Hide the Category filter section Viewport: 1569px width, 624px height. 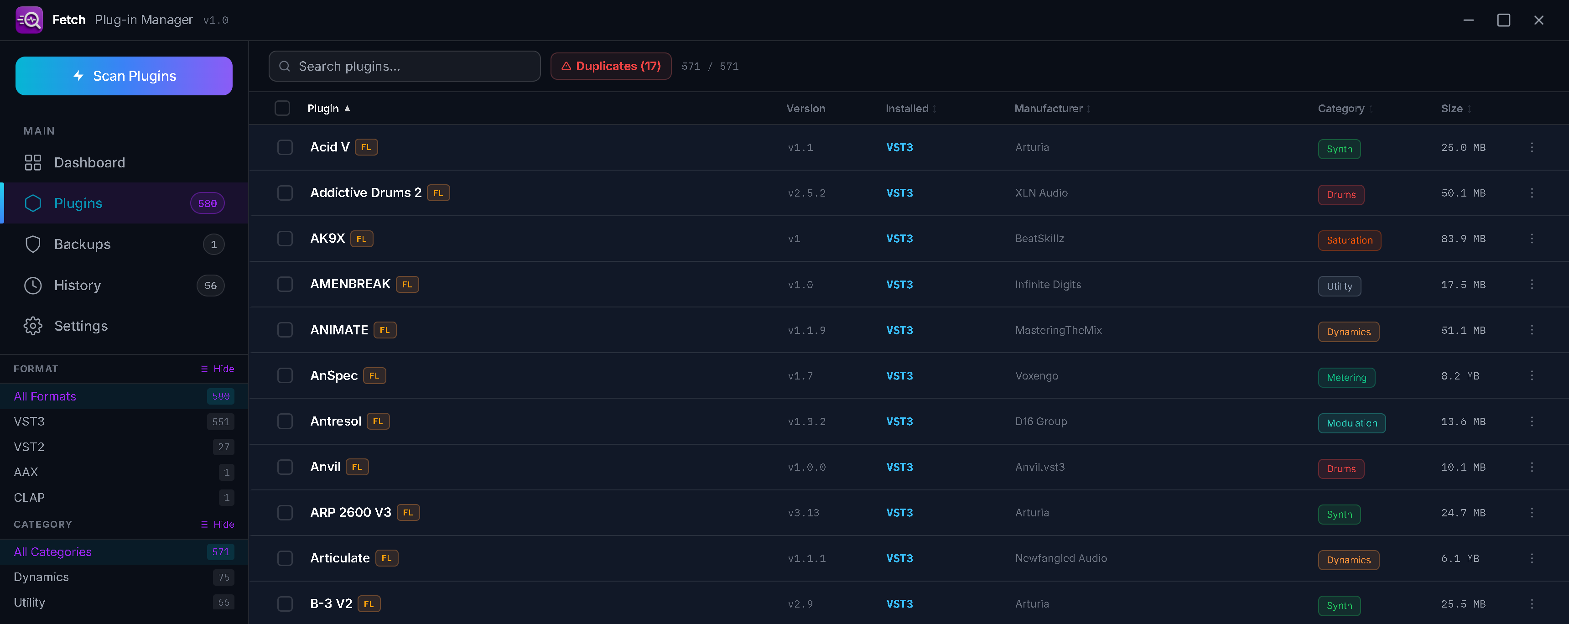(218, 525)
